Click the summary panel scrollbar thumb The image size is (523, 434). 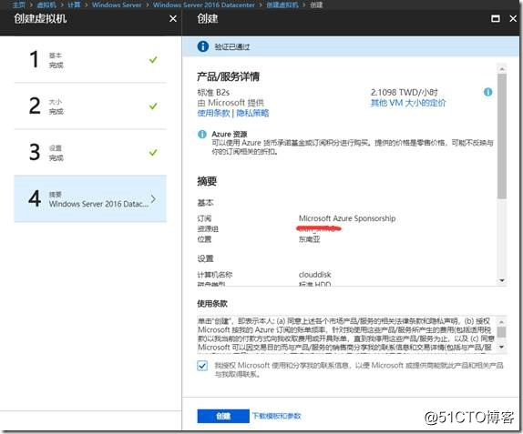502,136
